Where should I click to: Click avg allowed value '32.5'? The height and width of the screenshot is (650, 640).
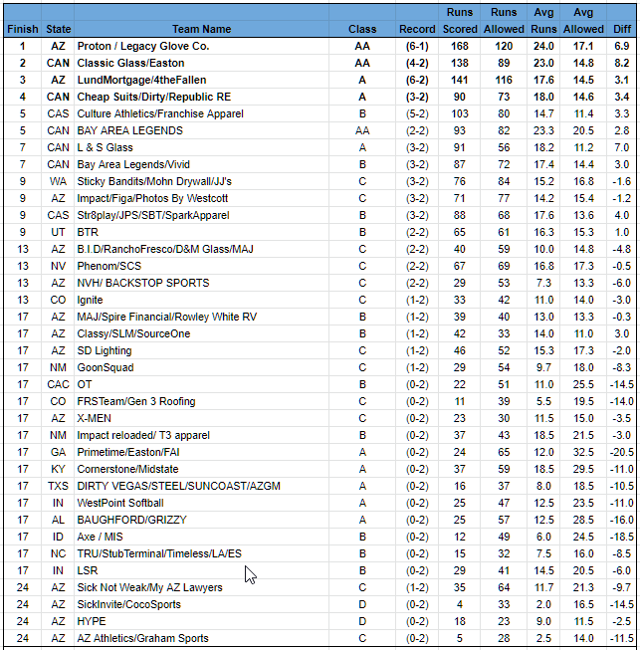click(583, 452)
